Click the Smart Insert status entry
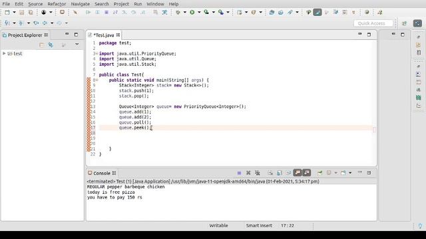Viewport: 426px width, 239px height. [x=259, y=226]
